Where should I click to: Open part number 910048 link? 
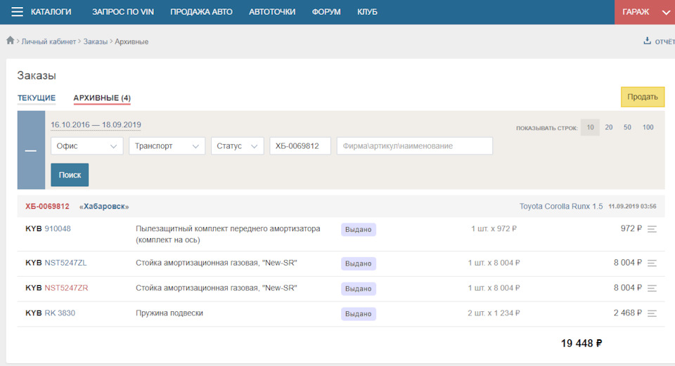(58, 229)
